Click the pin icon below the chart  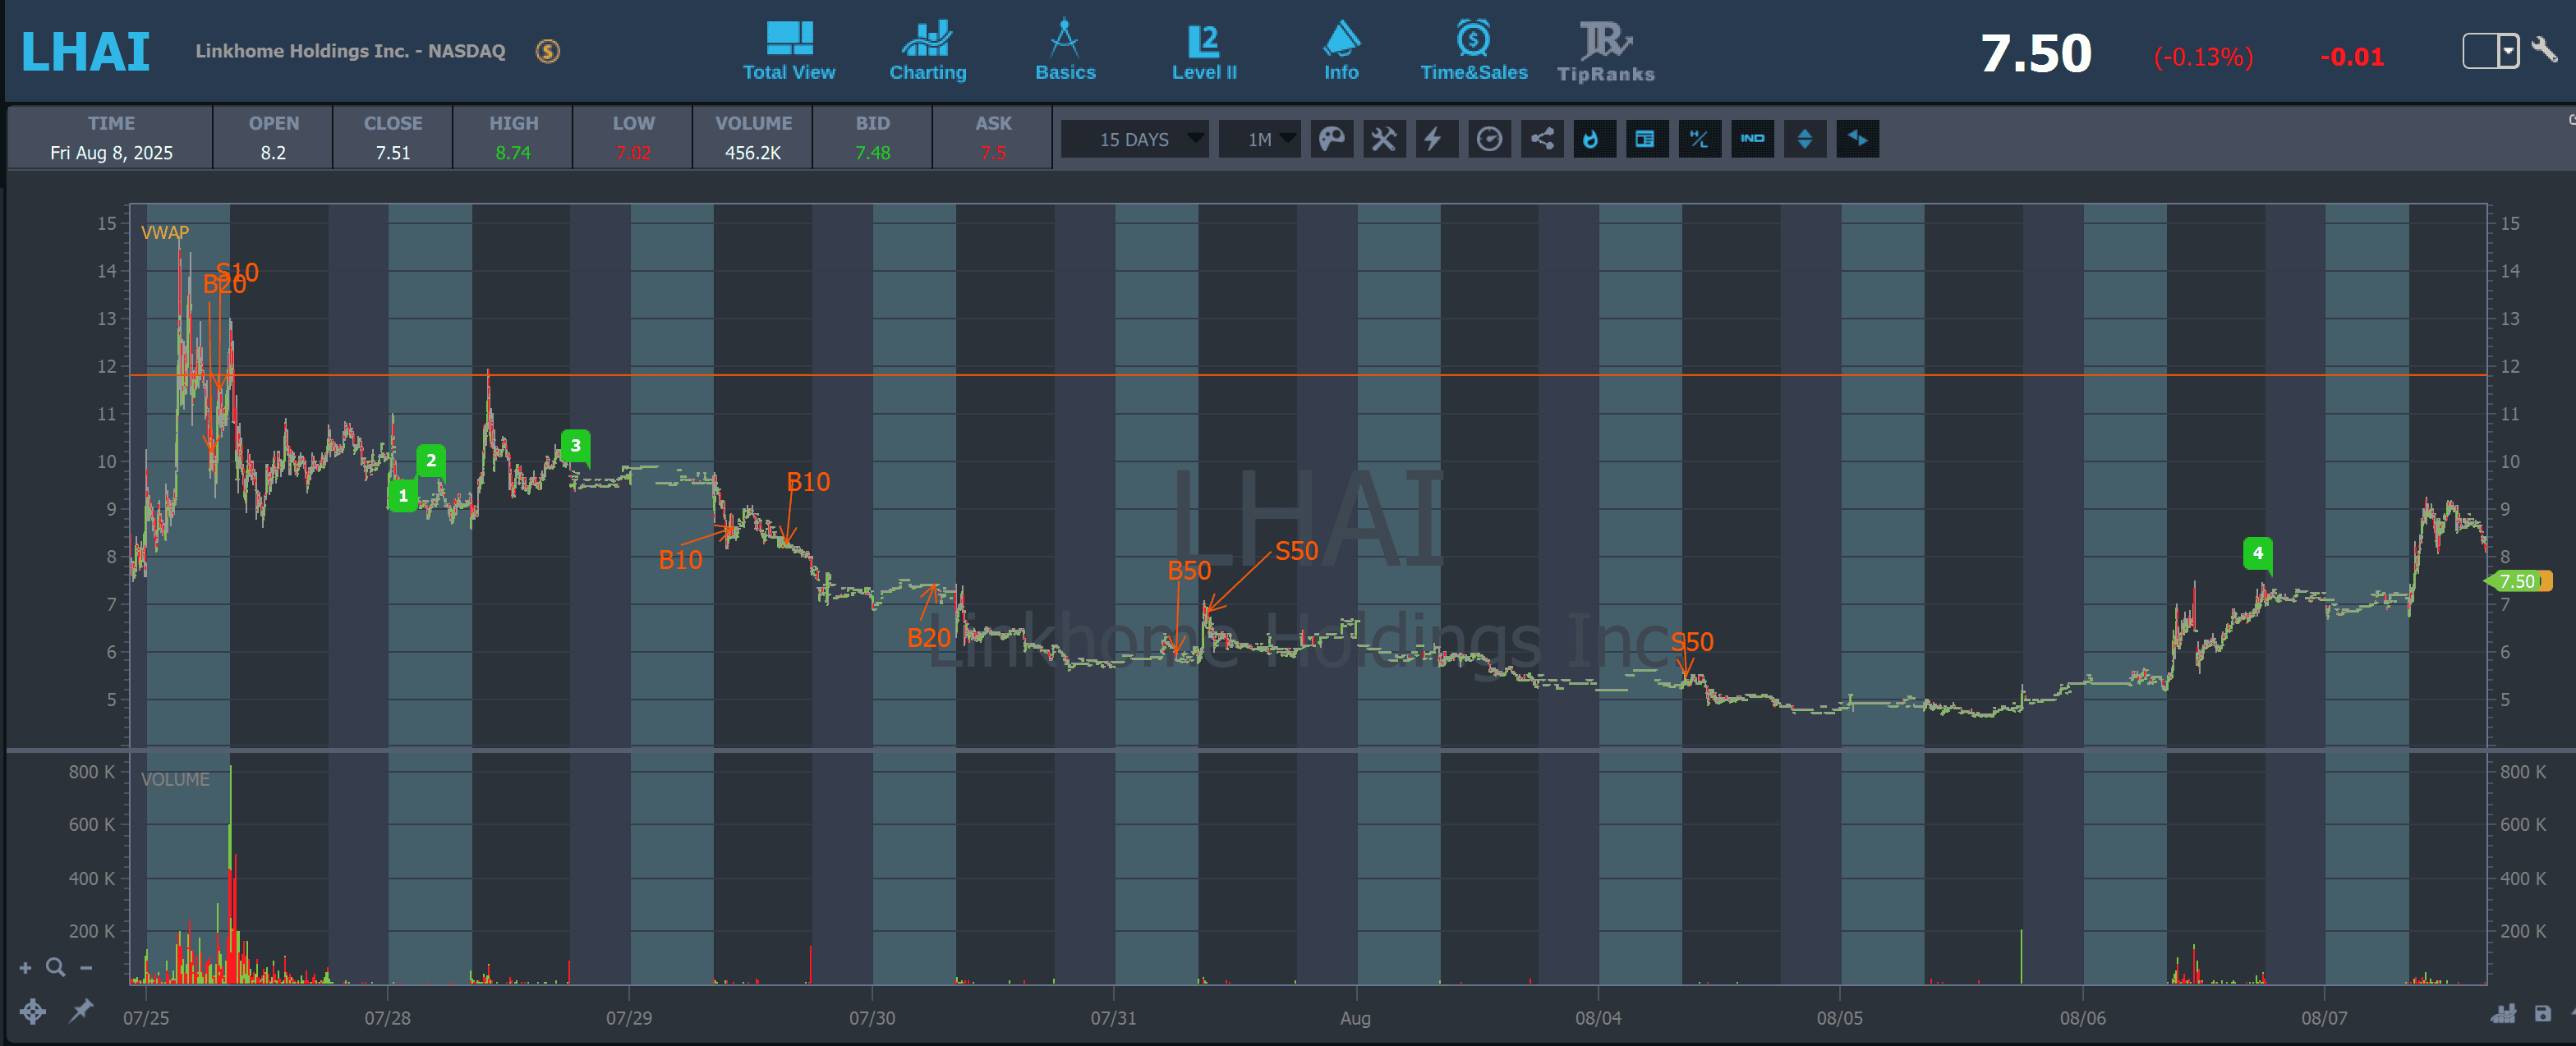coord(81,1011)
